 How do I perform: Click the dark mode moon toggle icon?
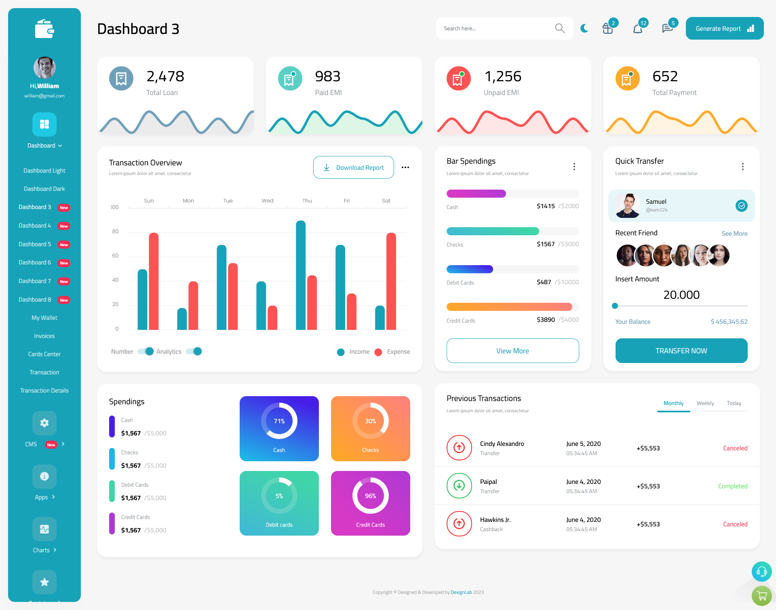[584, 28]
